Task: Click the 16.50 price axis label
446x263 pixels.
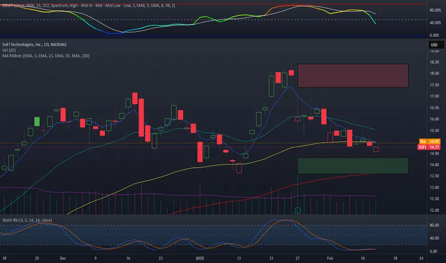Action: pyautogui.click(x=435, y=108)
